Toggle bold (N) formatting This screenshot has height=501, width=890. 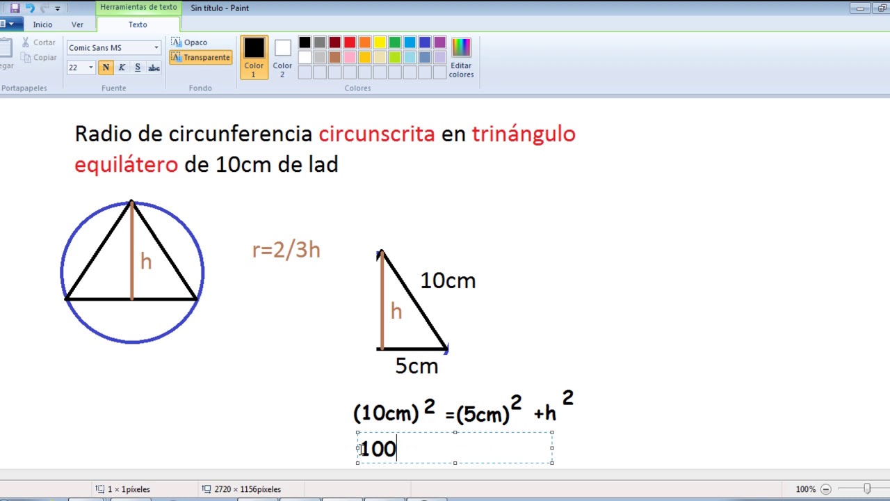[x=106, y=67]
